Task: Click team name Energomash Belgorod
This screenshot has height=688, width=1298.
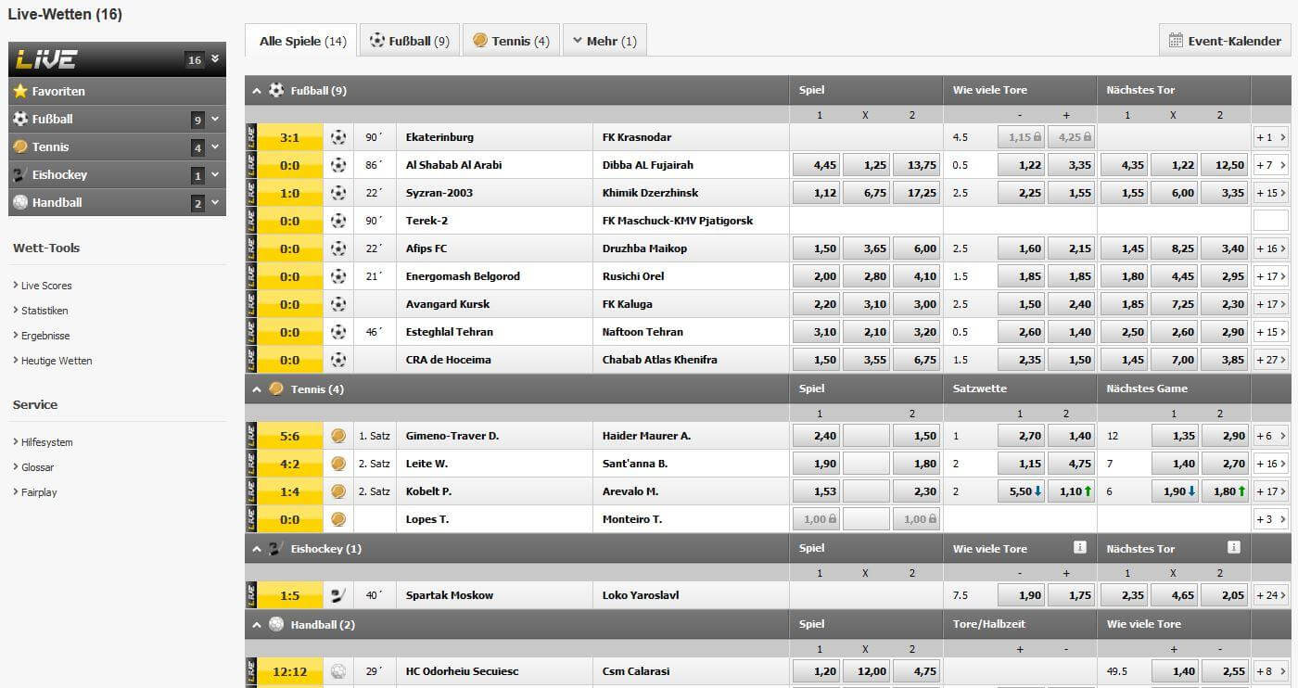Action: tap(463, 276)
